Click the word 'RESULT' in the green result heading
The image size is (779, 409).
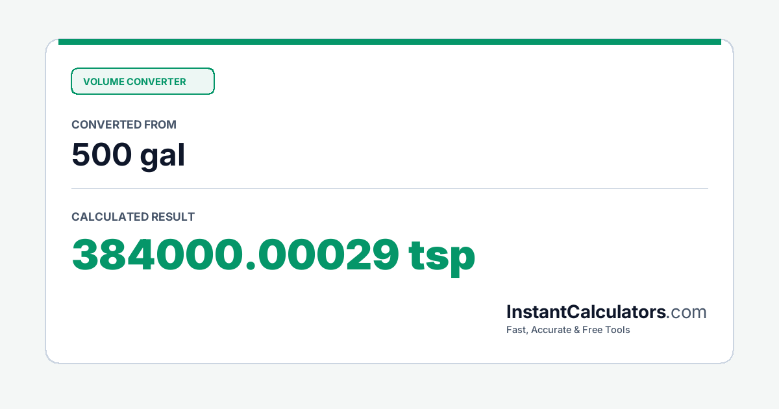(173, 217)
